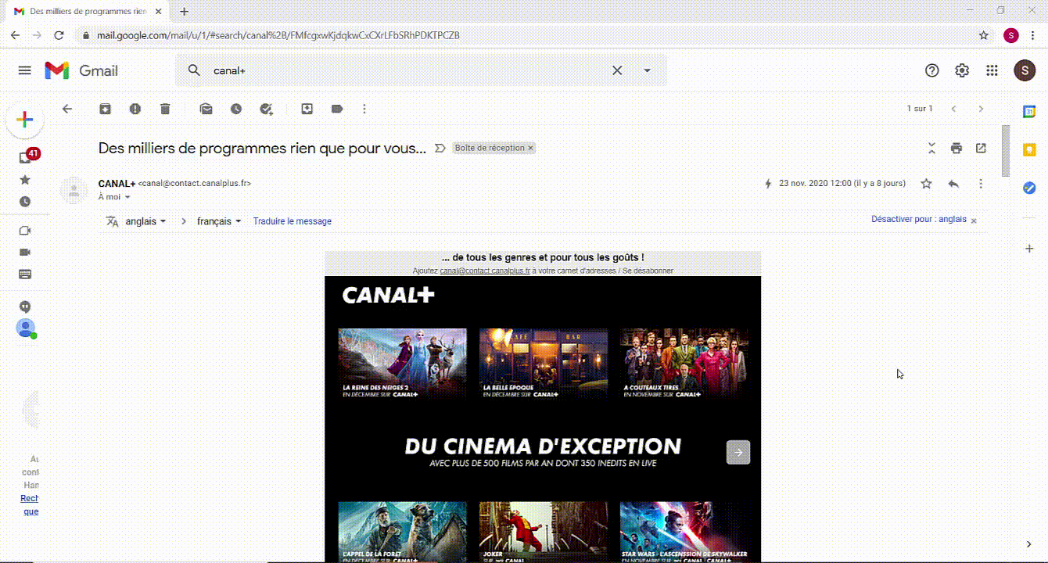The width and height of the screenshot is (1048, 563).
Task: Click Traduire le message link
Action: 292,221
